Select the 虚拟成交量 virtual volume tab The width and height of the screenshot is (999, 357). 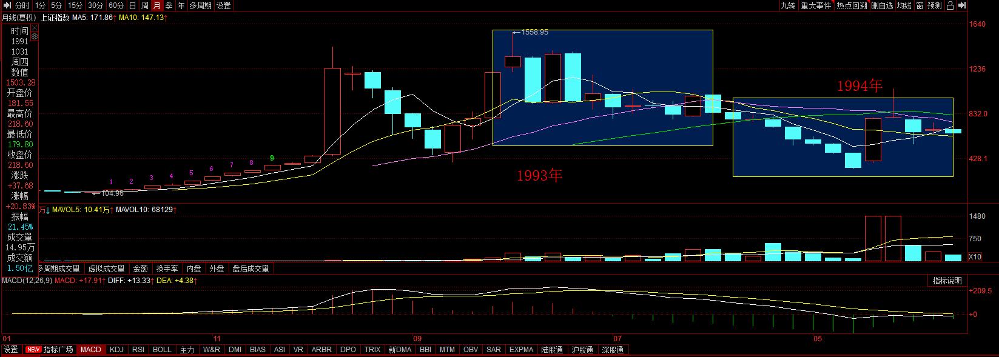pos(106,269)
